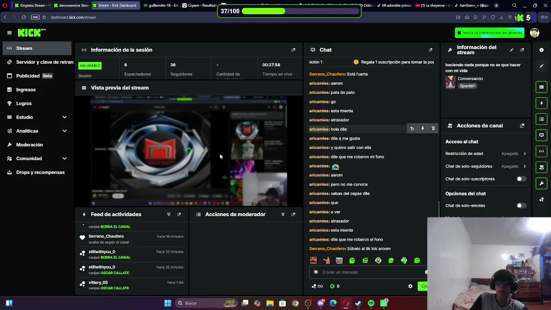Open Drops y recompensas in the sidebar
551x310 pixels.
click(x=37, y=172)
